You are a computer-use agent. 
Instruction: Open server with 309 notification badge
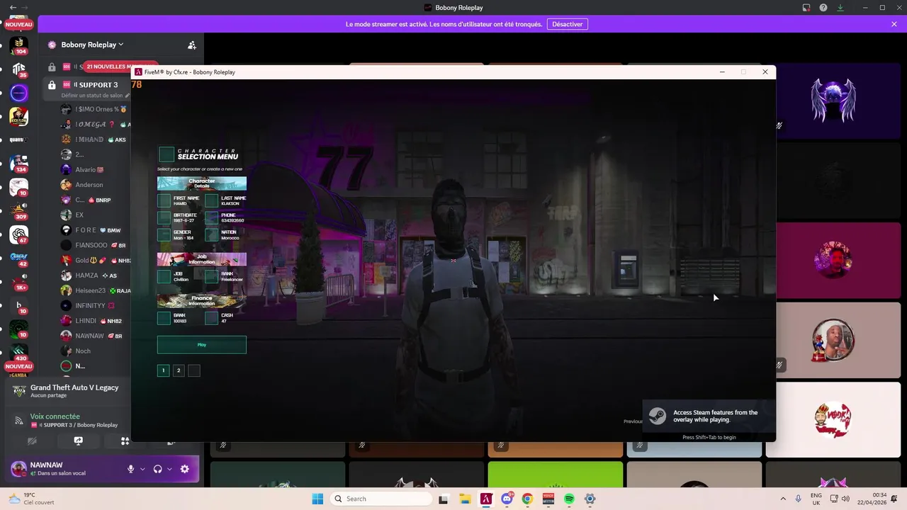tap(19, 210)
